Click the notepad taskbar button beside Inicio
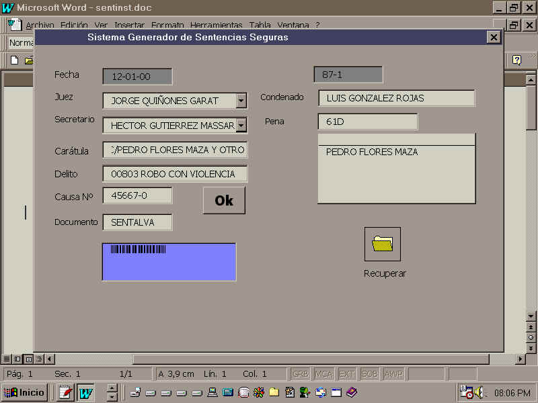The image size is (538, 403). pos(65,392)
